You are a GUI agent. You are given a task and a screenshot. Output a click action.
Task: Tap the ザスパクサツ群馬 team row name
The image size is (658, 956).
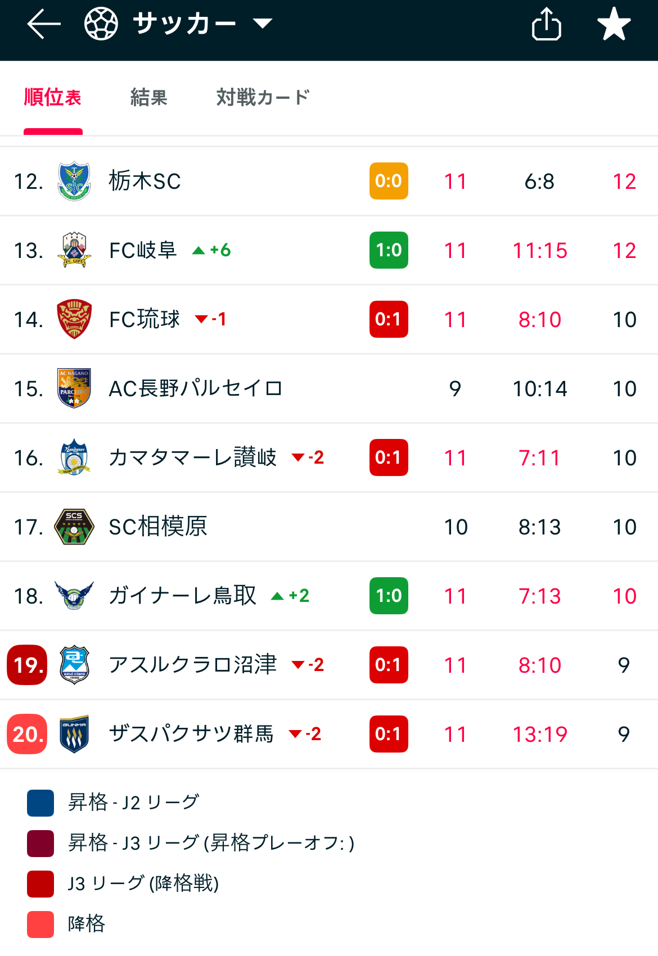(191, 734)
